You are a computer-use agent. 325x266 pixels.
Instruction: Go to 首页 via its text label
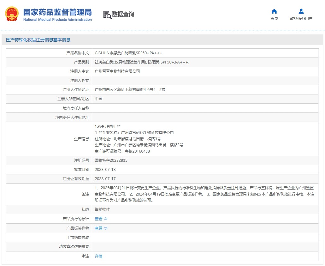tap(274, 19)
